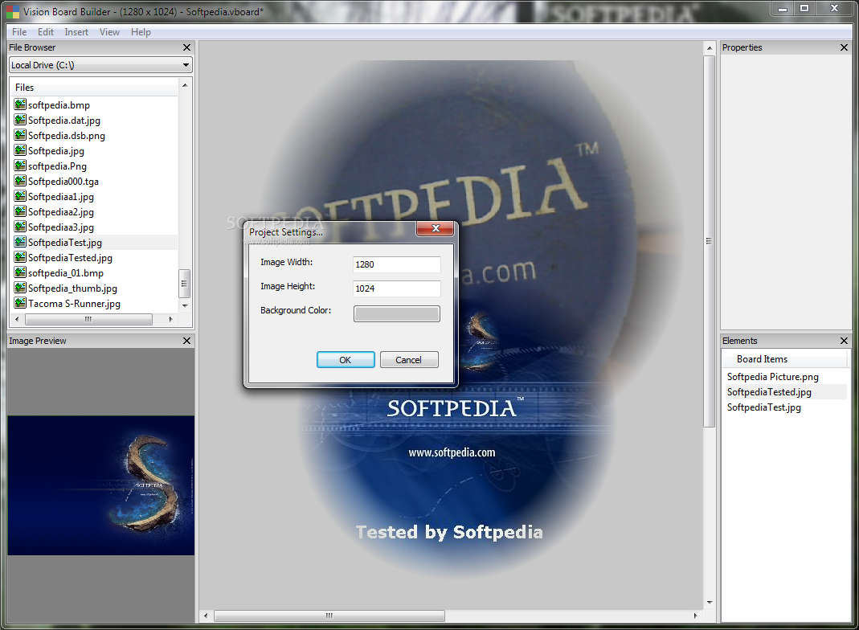
Task: Click the SoftpediaTest.jpg file icon in browser
Action: coord(20,242)
